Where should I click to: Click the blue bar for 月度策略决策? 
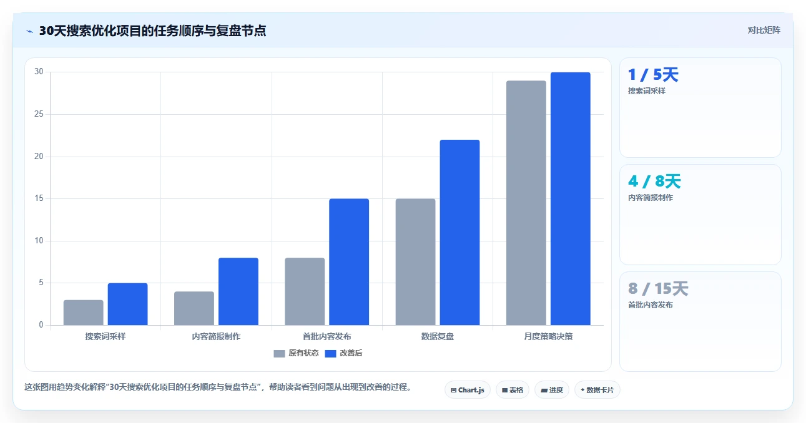[571, 199]
